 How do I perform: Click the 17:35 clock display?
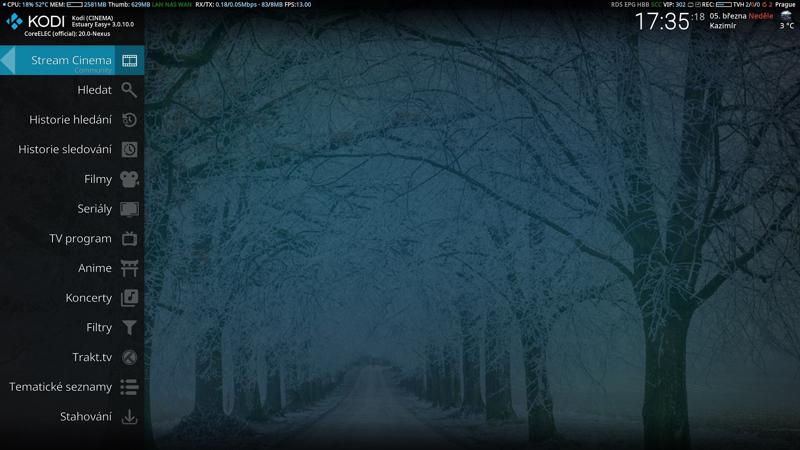point(662,21)
